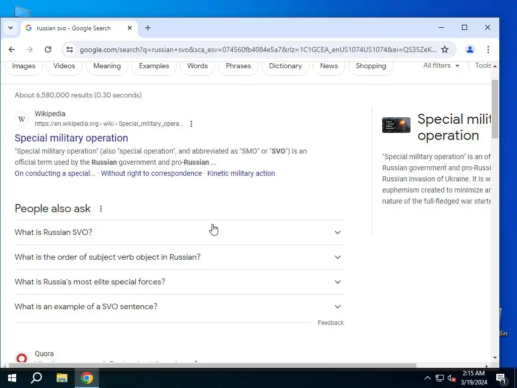Open site information icon in address bar

click(x=70, y=50)
